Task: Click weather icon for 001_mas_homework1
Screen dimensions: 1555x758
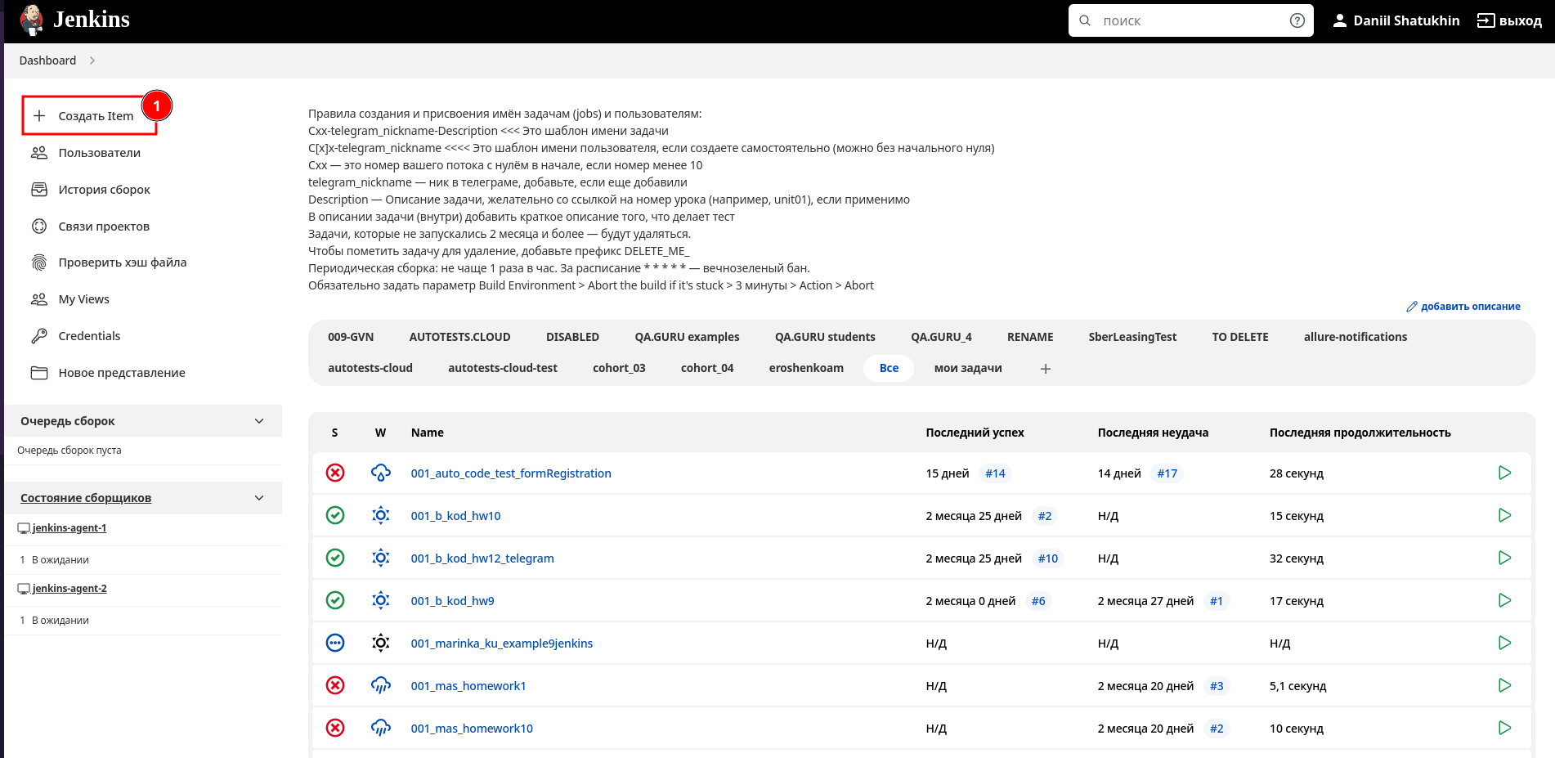Action: 381,685
